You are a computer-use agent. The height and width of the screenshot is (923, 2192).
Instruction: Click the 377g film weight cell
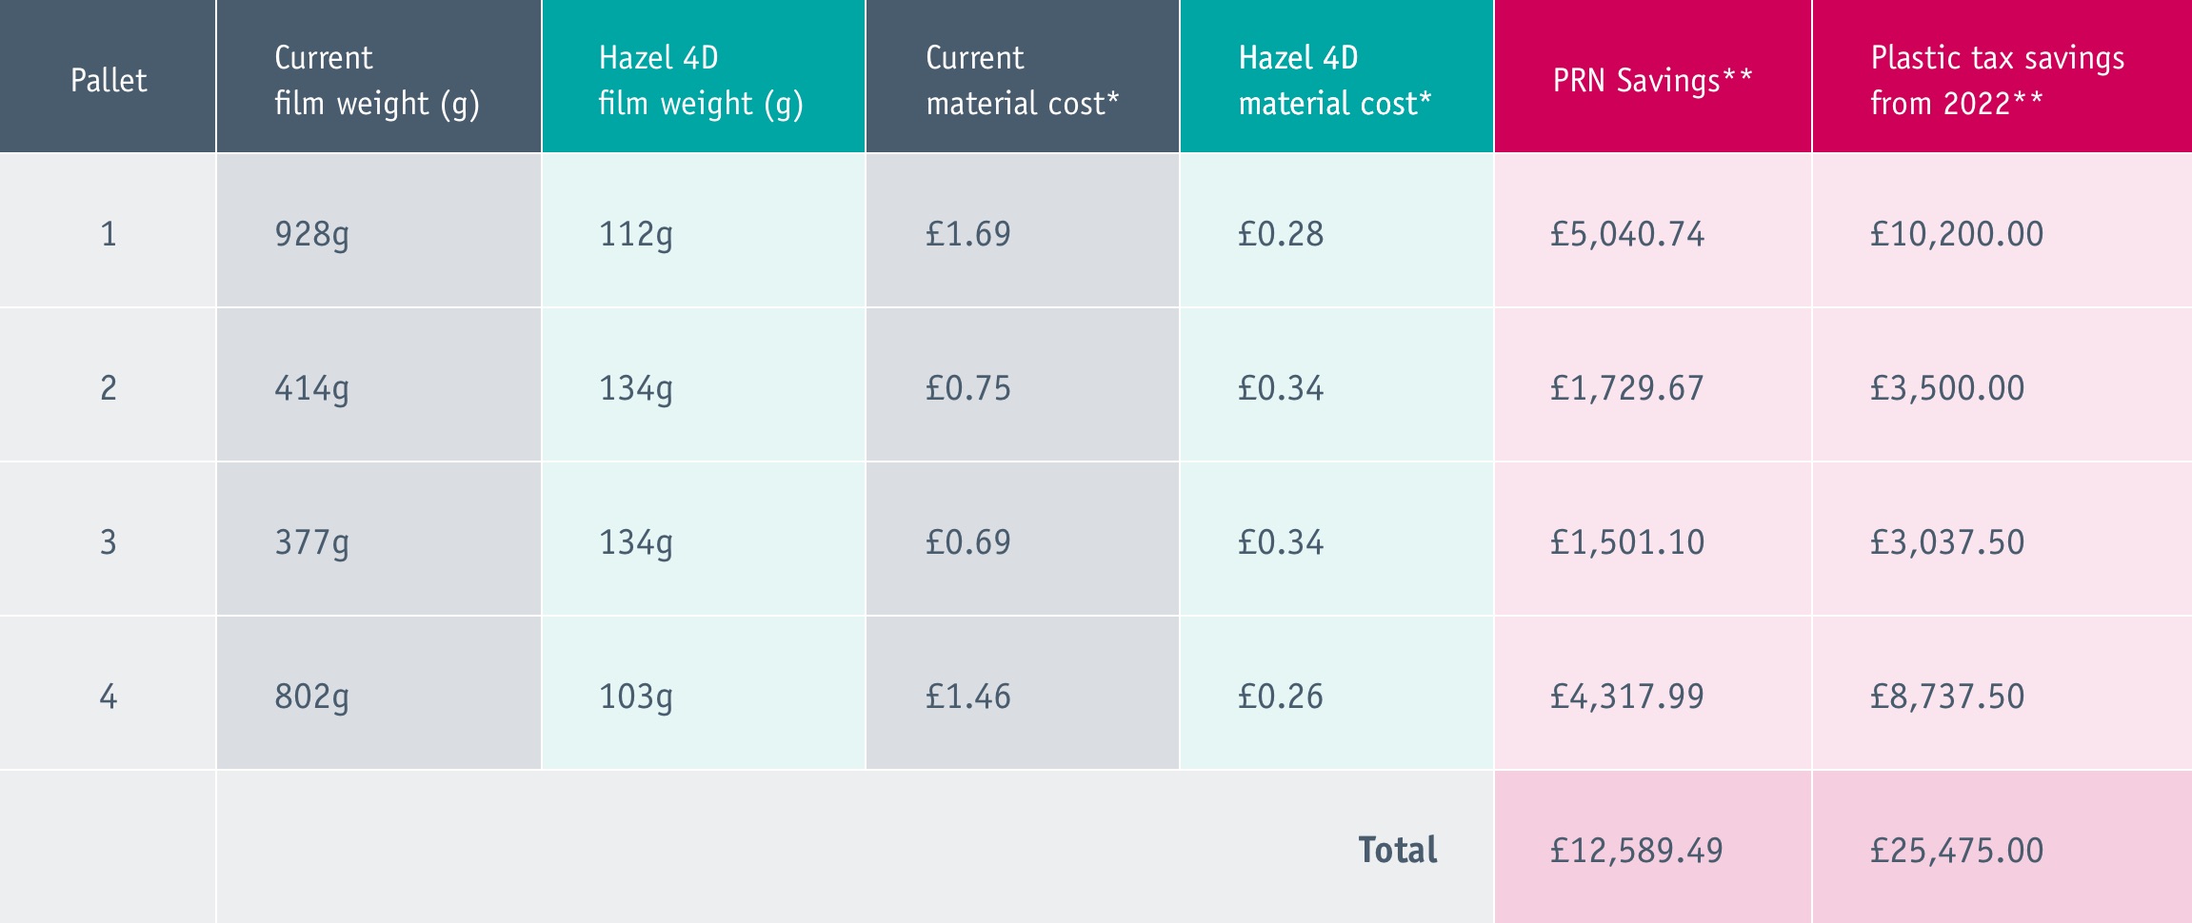311,542
